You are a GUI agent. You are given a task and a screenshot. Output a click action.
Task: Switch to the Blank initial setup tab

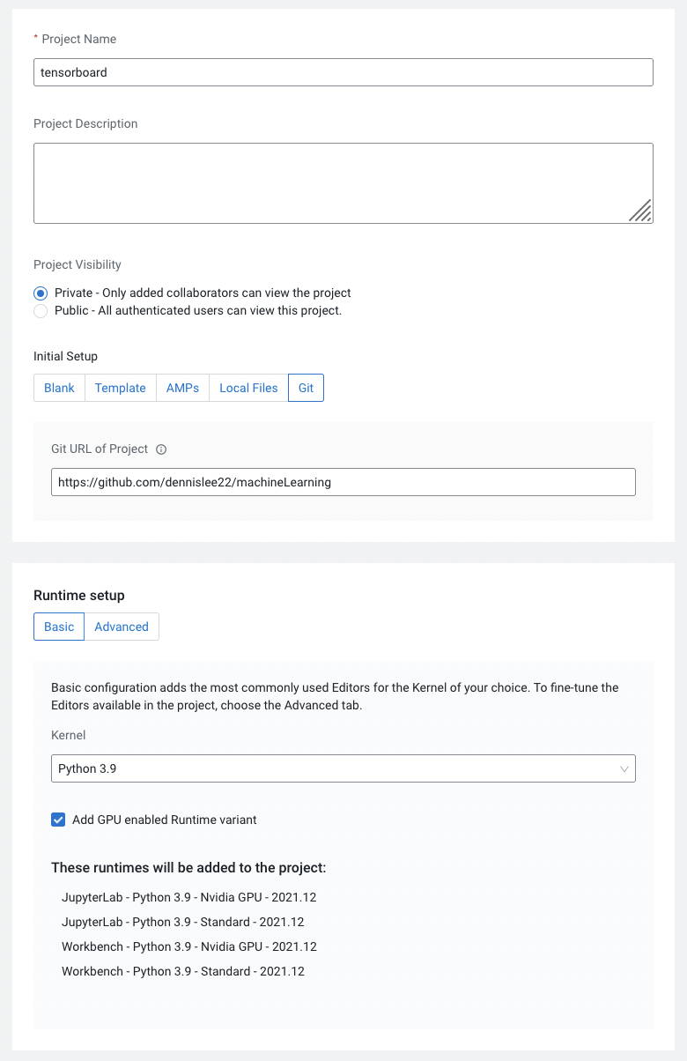[59, 388]
